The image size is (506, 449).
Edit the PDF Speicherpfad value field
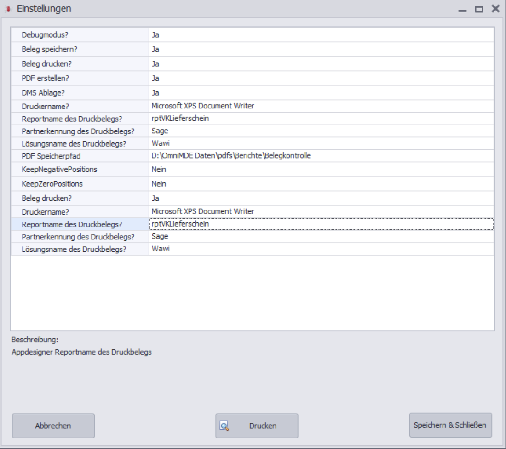click(x=322, y=156)
